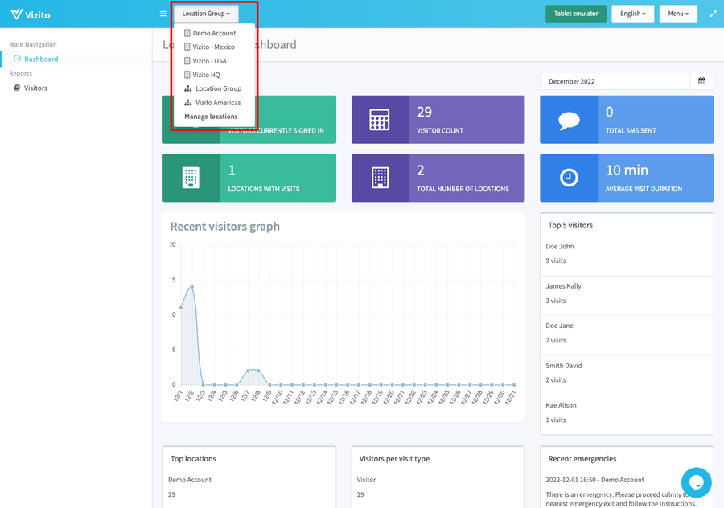Click the fullscreen expand arrows icon
724x508 pixels.
[x=713, y=14]
